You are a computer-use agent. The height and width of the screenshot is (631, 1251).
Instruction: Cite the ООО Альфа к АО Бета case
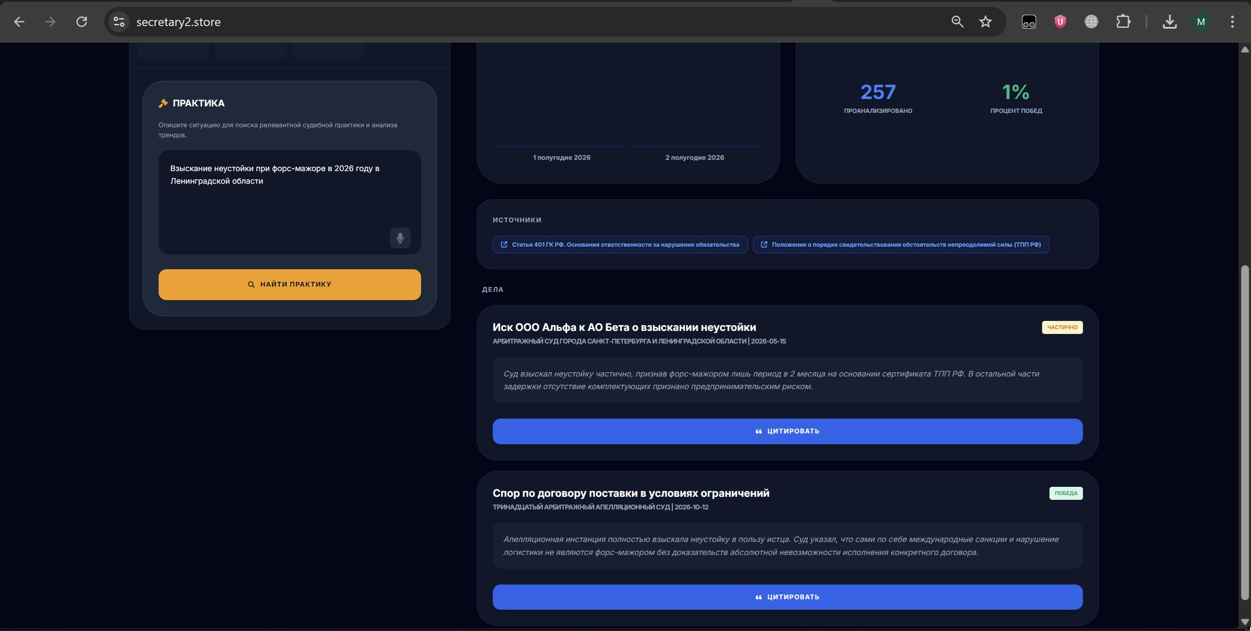pyautogui.click(x=787, y=431)
